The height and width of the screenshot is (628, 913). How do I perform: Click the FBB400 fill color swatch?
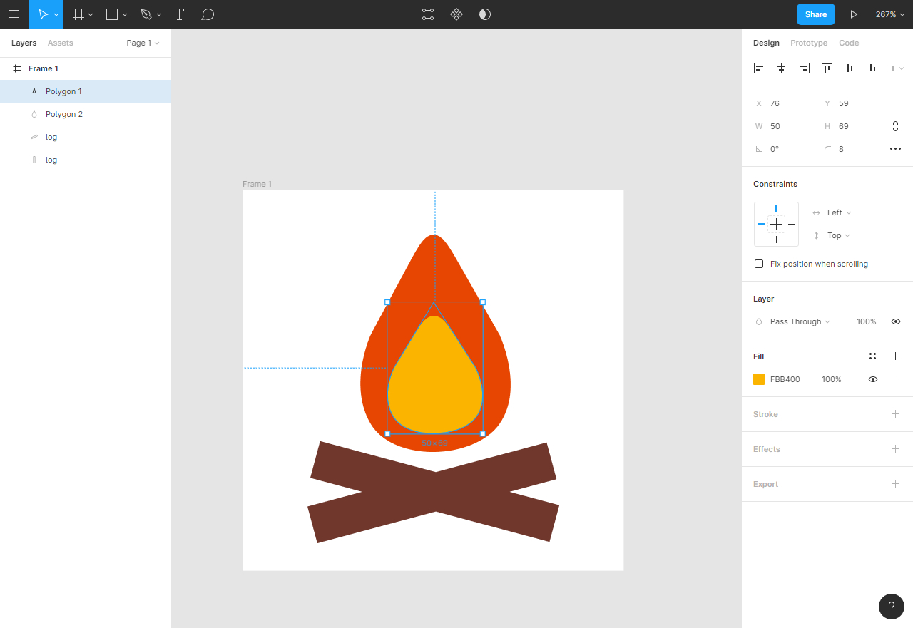[x=759, y=379]
